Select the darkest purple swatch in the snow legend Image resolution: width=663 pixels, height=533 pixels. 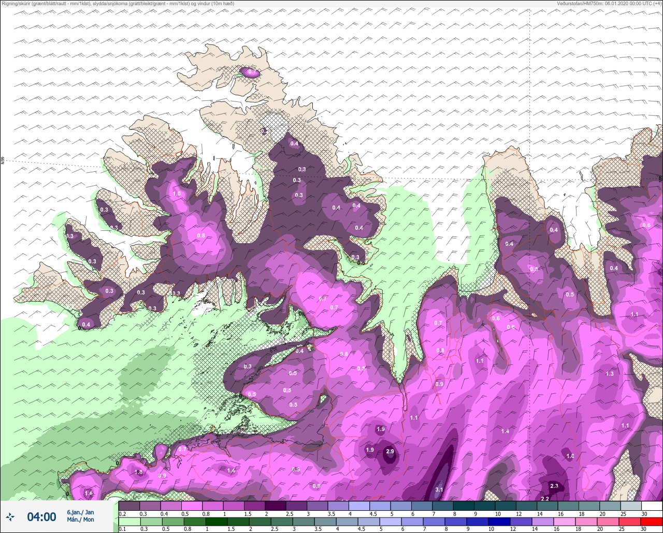click(276, 506)
